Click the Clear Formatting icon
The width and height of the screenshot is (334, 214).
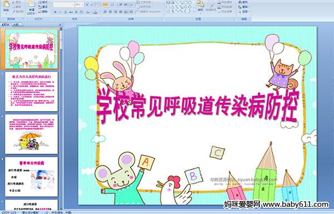coord(98,4)
